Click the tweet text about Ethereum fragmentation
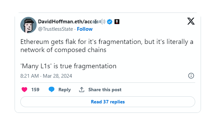The image size is (223, 124). pyautogui.click(x=107, y=46)
